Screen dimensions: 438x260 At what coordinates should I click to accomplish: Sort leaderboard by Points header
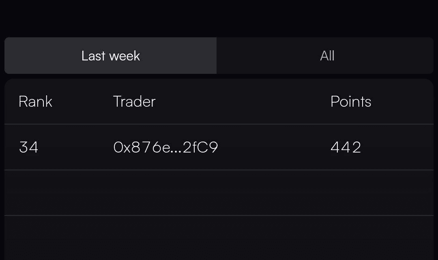point(351,101)
